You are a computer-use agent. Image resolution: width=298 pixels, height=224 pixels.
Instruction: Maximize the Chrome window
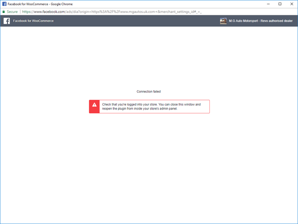point(280,4)
